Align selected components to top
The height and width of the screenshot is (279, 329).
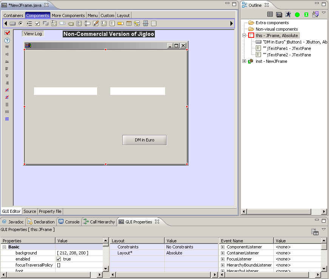[x=7, y=47]
